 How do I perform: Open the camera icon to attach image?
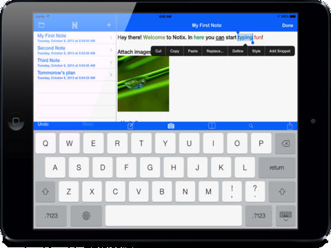tap(171, 126)
